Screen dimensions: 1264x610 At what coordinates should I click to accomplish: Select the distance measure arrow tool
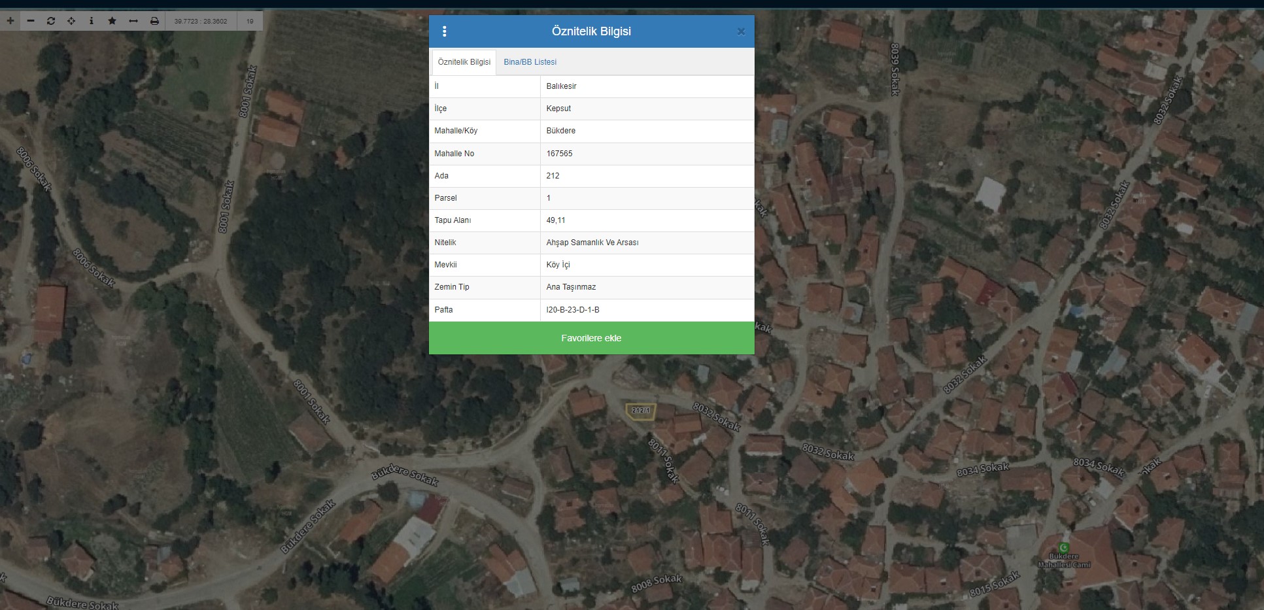click(133, 21)
